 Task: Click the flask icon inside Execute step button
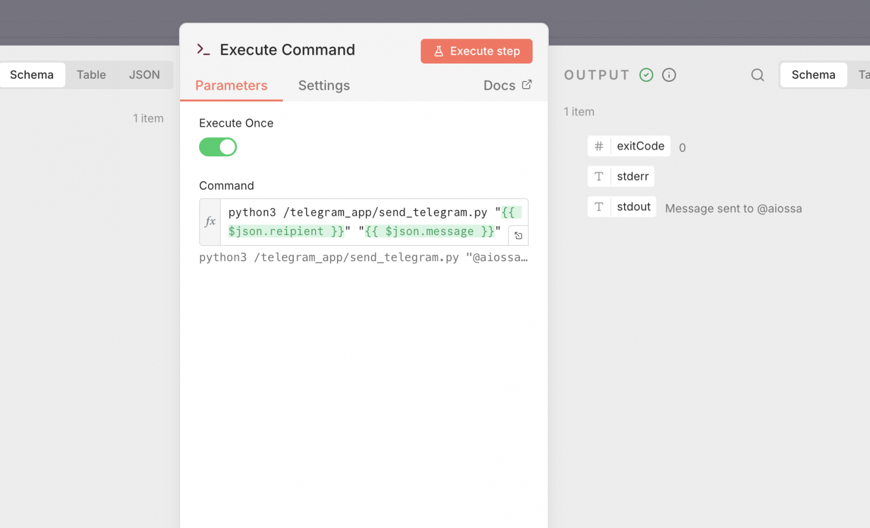[439, 51]
